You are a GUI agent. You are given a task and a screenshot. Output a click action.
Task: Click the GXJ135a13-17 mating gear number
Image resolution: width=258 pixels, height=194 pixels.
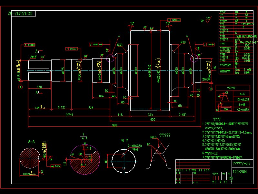click(x=249, y=42)
